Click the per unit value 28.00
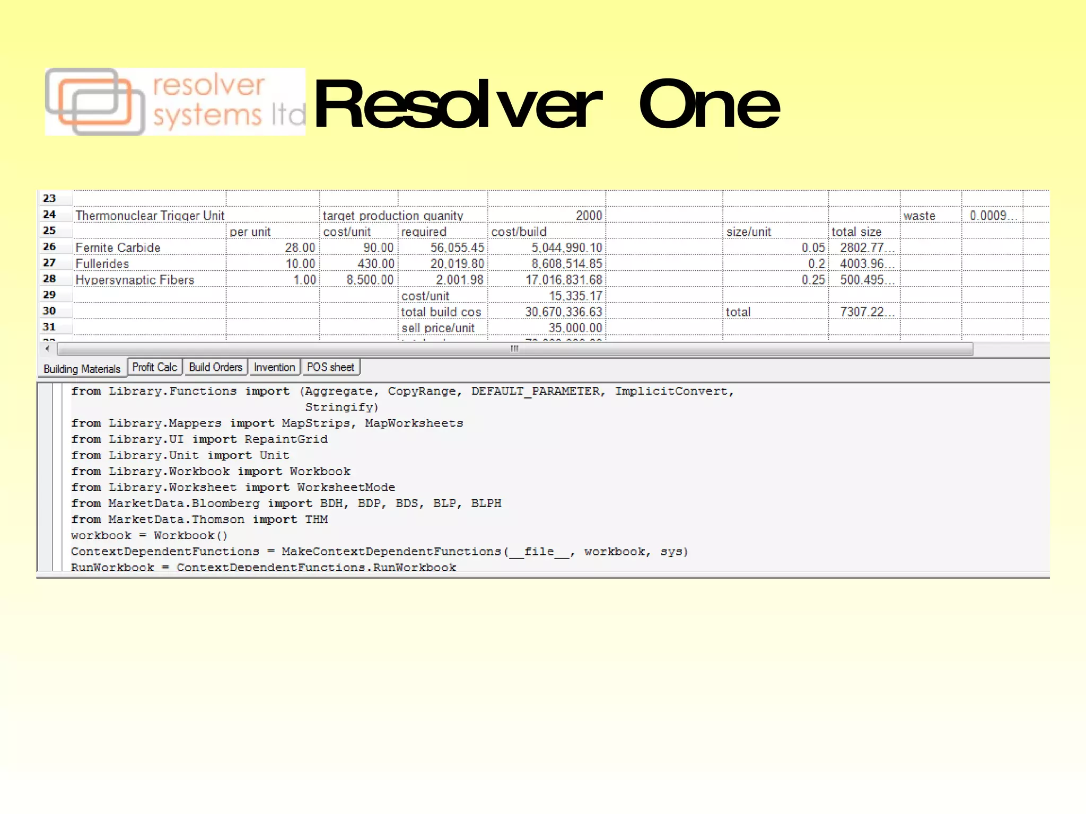 pyautogui.click(x=273, y=247)
